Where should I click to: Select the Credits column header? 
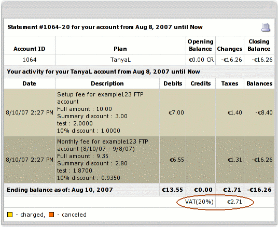tap(201, 83)
